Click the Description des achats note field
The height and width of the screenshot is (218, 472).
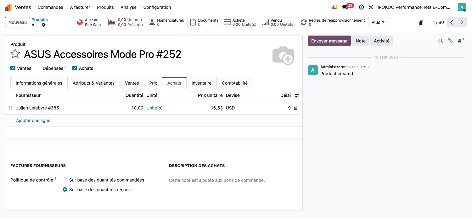pos(233,181)
